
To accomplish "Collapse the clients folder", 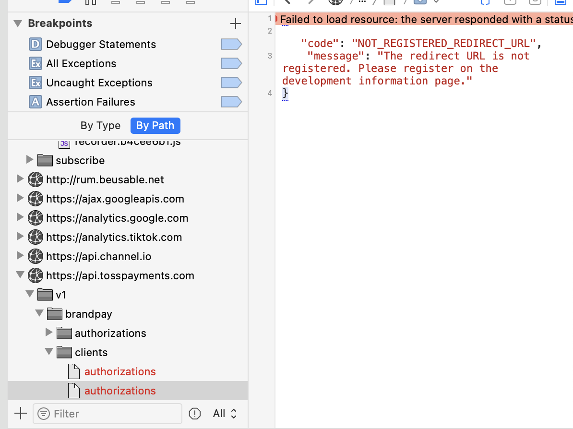I will click(48, 352).
